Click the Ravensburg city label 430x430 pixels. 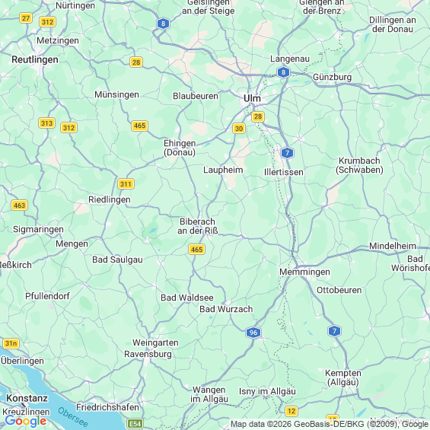point(148,354)
